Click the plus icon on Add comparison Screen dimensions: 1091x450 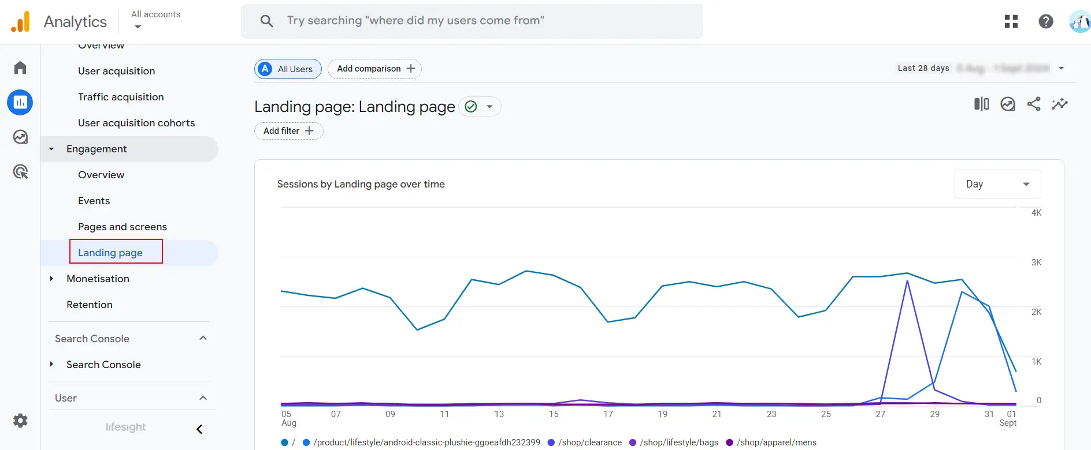click(411, 69)
